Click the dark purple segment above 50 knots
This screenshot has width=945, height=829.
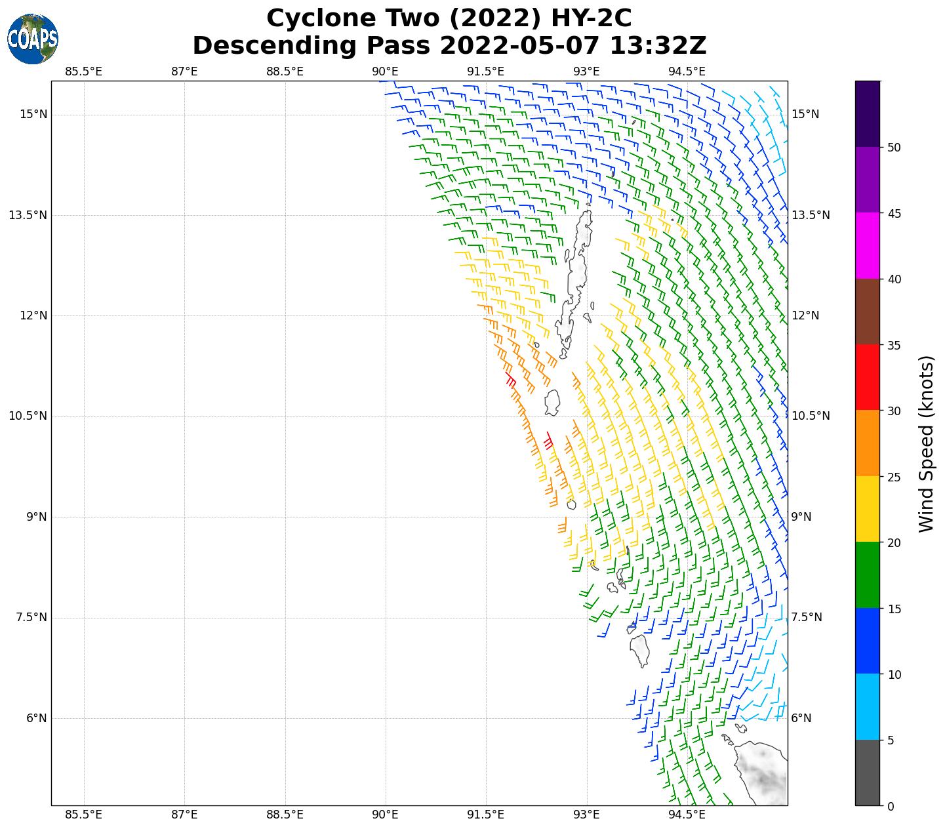(x=867, y=113)
